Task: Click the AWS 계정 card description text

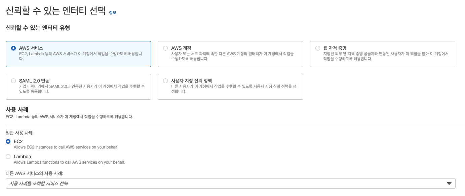Action: 232,56
